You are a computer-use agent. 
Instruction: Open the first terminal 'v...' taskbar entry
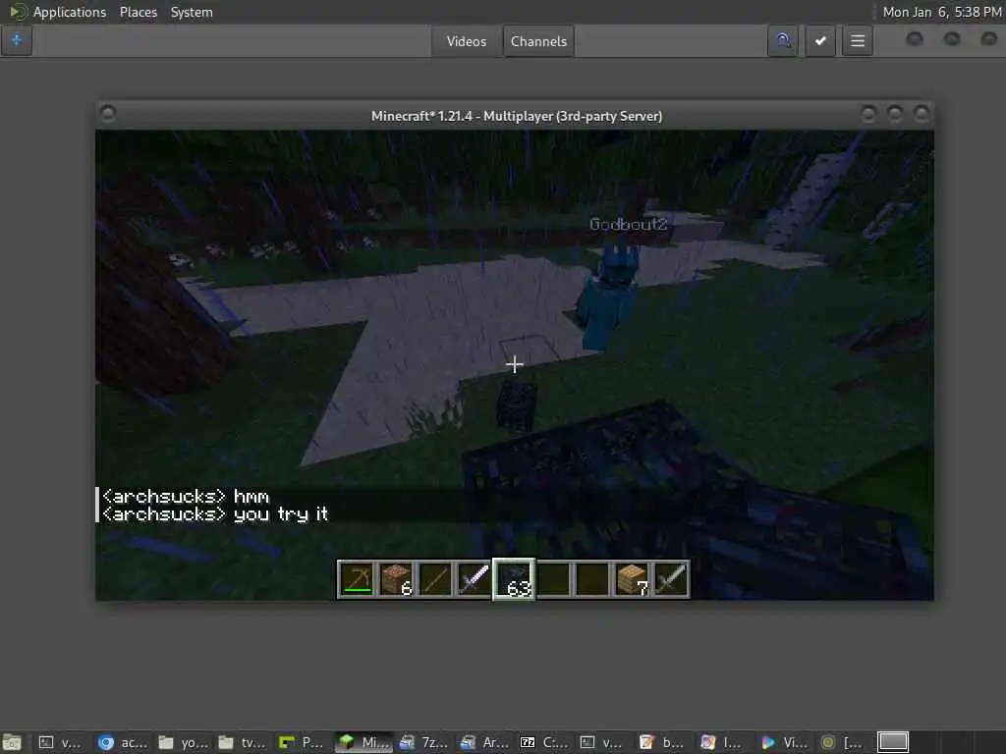pyautogui.click(x=62, y=742)
